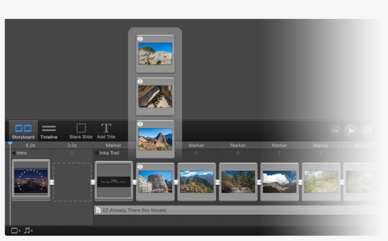
Task: Insert a Blank Slide
Action: [x=81, y=131]
